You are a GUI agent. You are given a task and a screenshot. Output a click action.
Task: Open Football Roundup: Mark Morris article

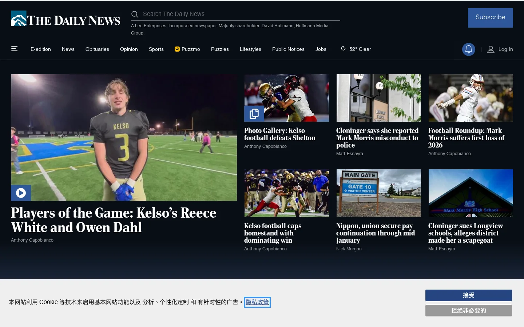[467, 138]
